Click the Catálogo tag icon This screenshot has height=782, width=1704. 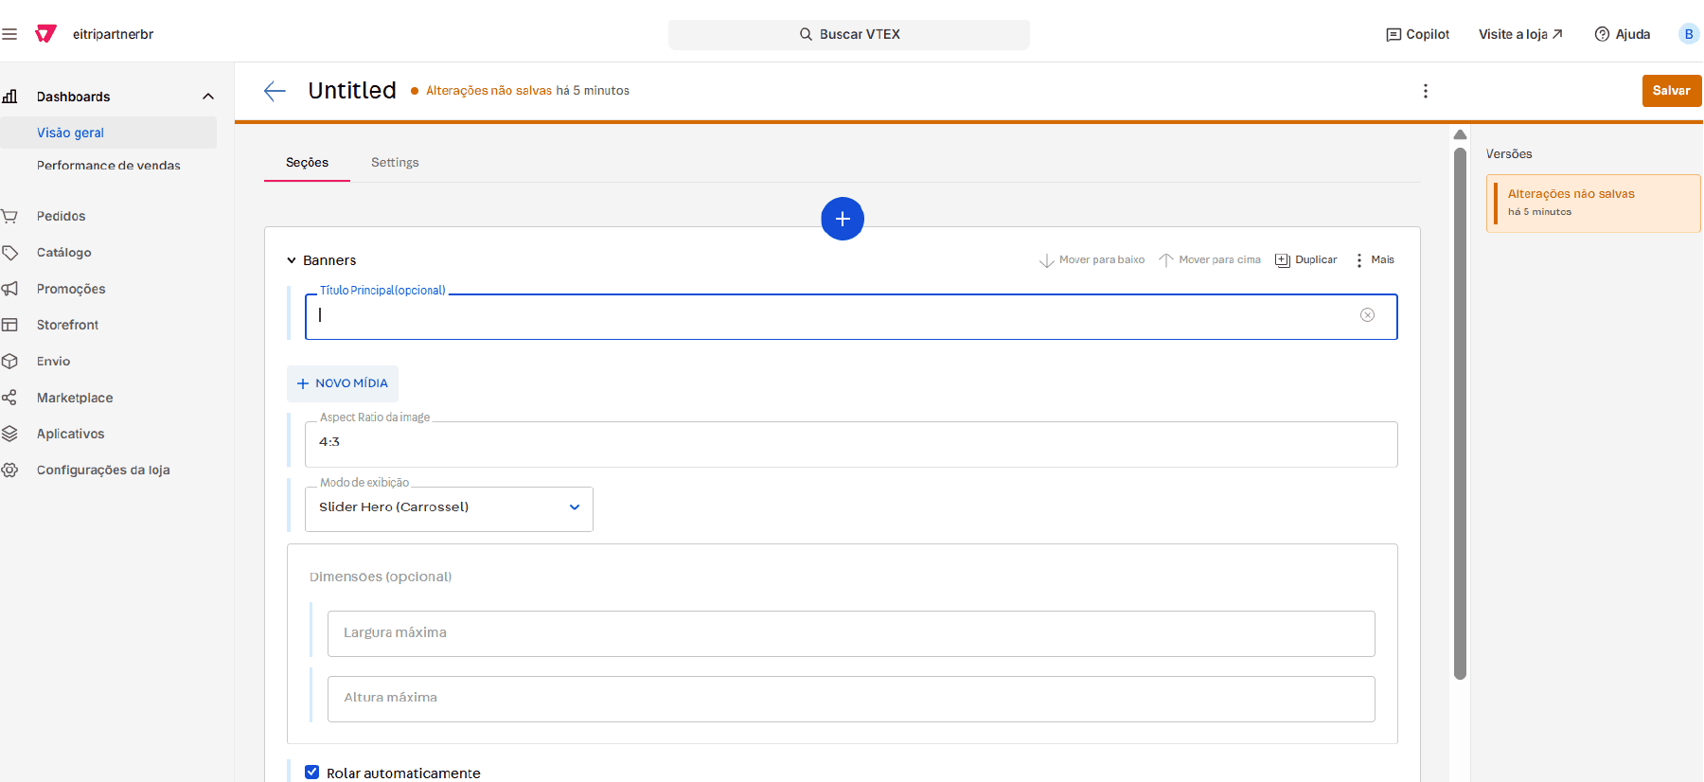click(9, 253)
